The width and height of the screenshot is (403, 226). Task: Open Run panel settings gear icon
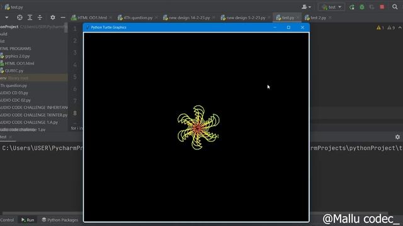(x=397, y=137)
